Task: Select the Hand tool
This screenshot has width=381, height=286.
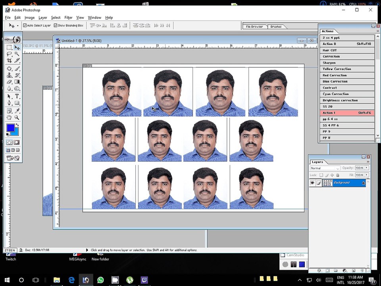Action: click(x=9, y=118)
